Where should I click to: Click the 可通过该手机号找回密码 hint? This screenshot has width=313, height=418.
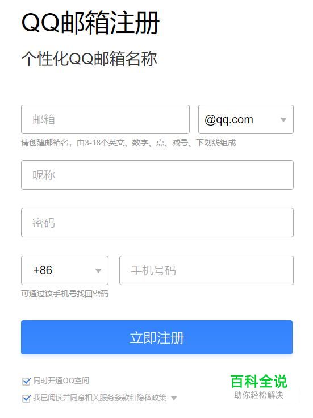point(65,294)
